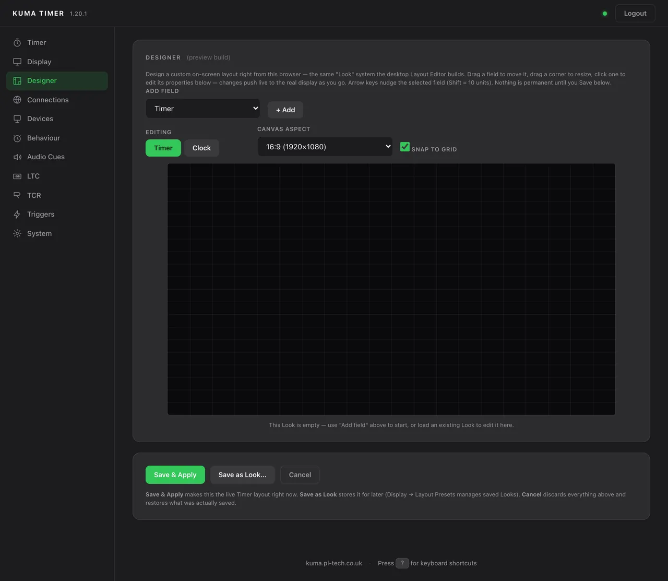Screen dimensions: 668x581
Task: Open the Behaviour label in sidebar
Action: tap(44, 138)
